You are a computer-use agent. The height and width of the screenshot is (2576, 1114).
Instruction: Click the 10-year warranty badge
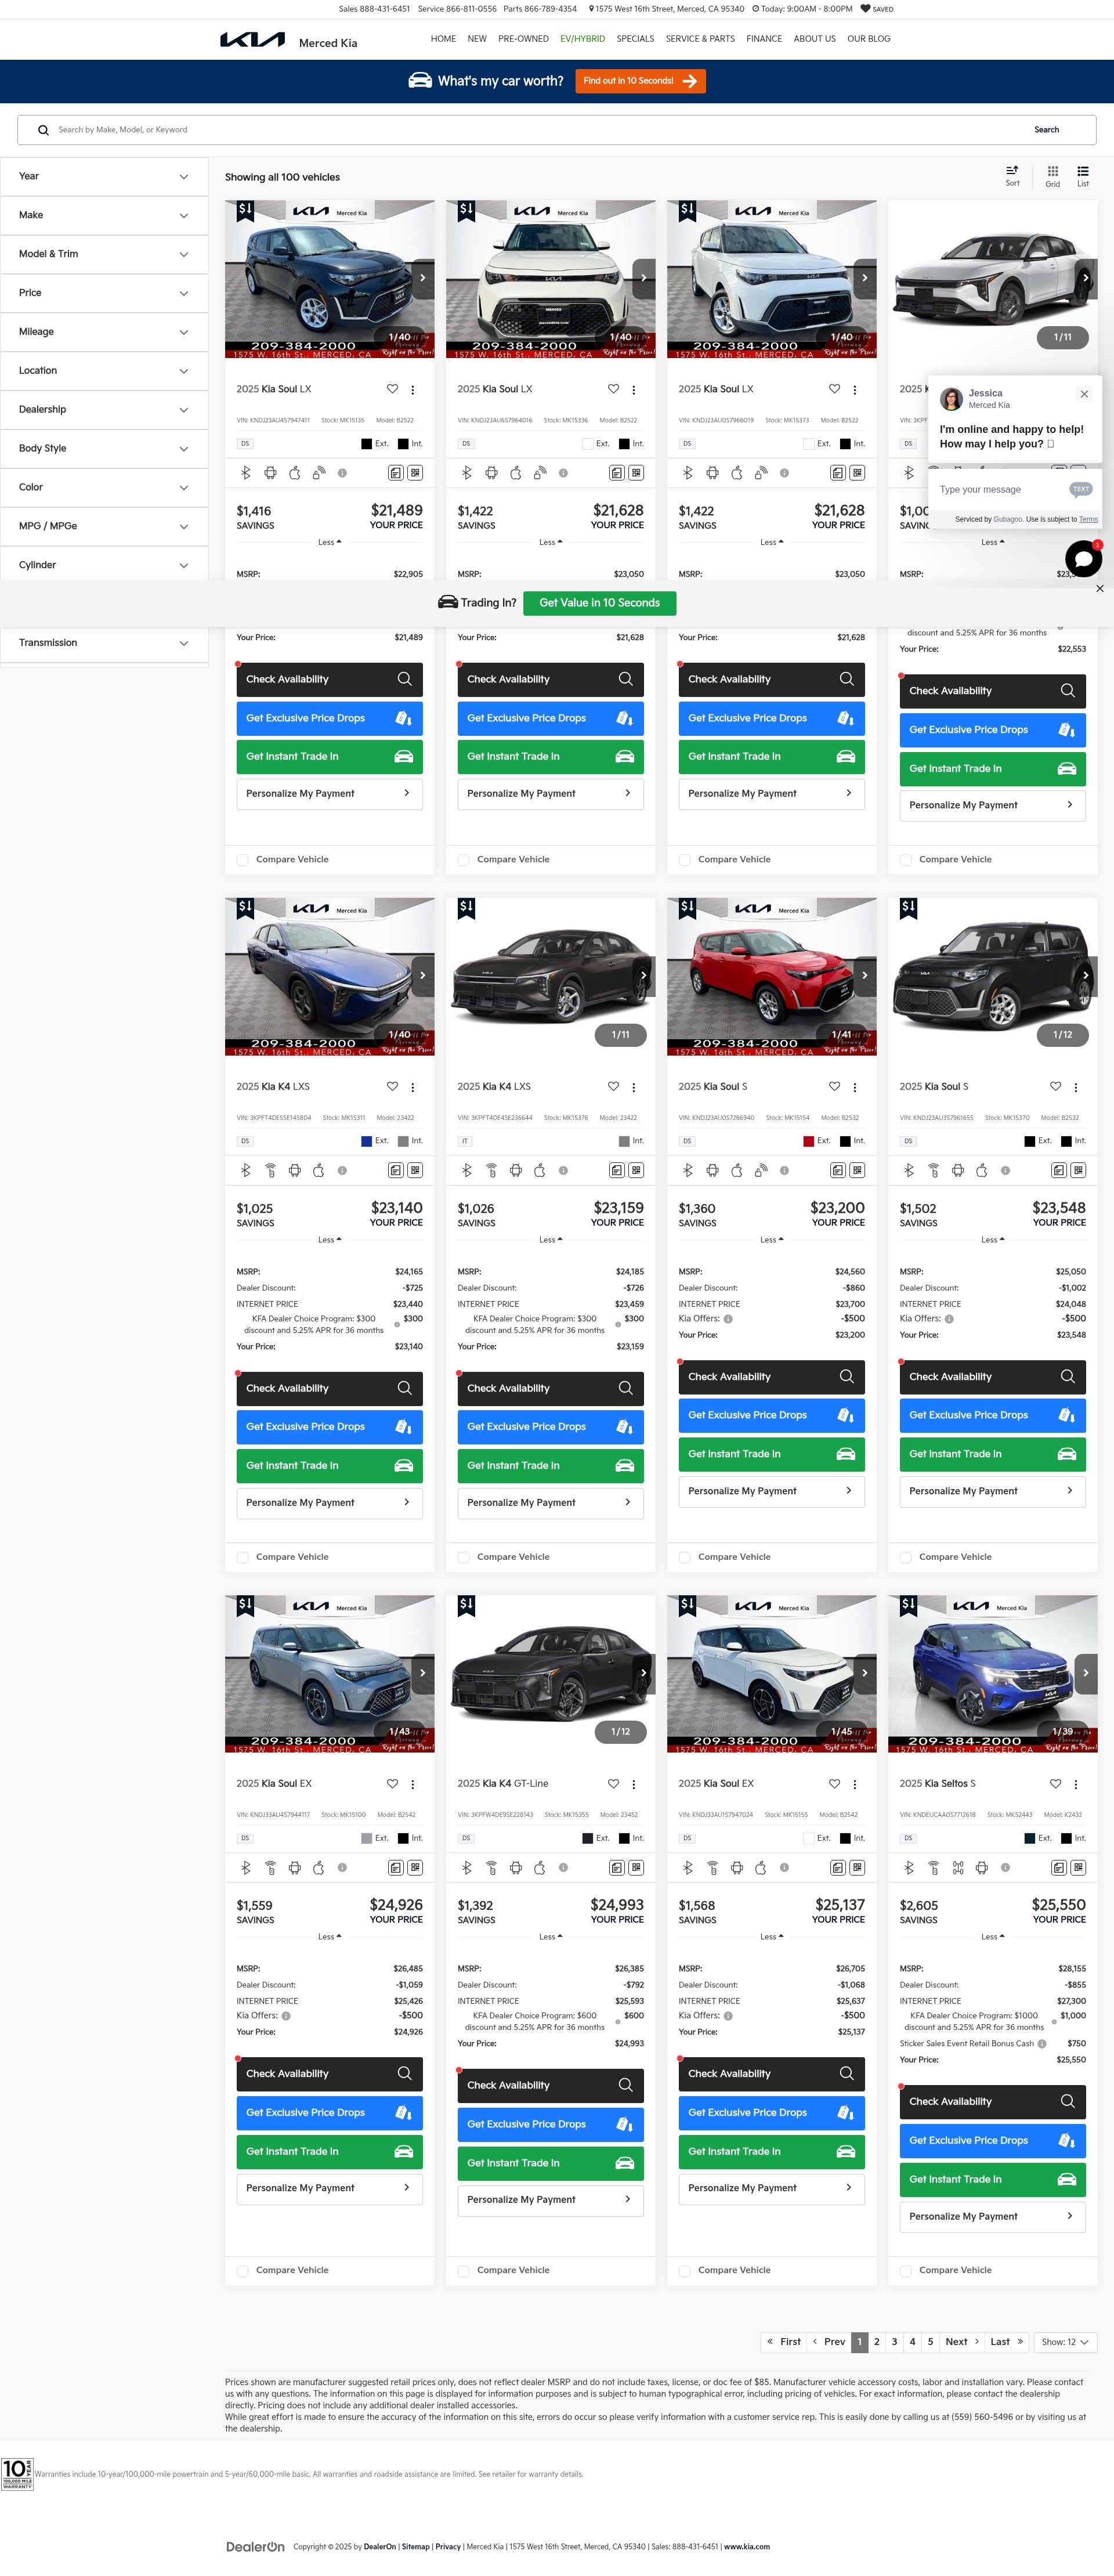[x=17, y=2474]
